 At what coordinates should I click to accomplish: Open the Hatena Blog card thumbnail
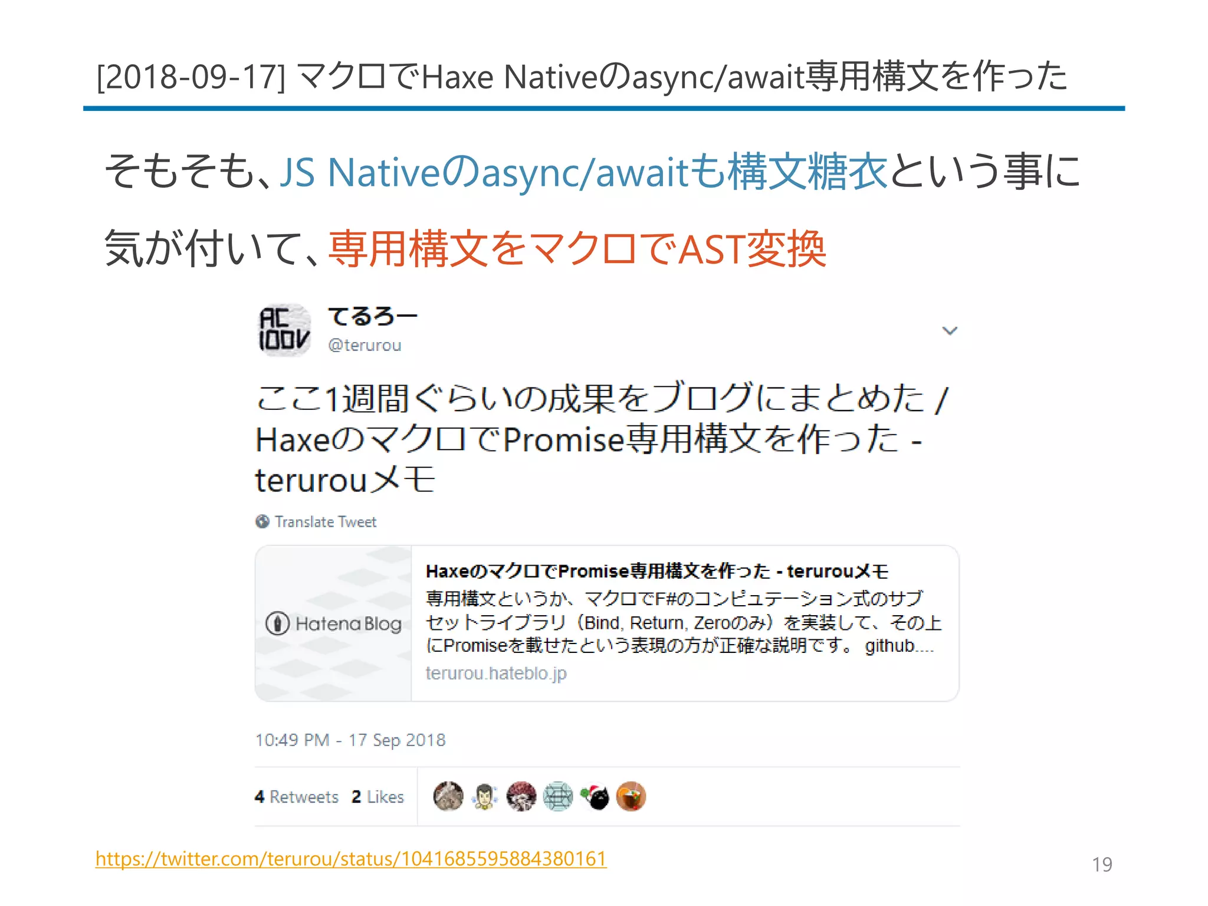pyautogui.click(x=333, y=623)
